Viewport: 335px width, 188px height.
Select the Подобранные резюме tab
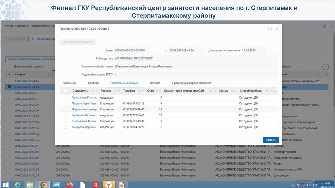pyautogui.click(x=124, y=83)
